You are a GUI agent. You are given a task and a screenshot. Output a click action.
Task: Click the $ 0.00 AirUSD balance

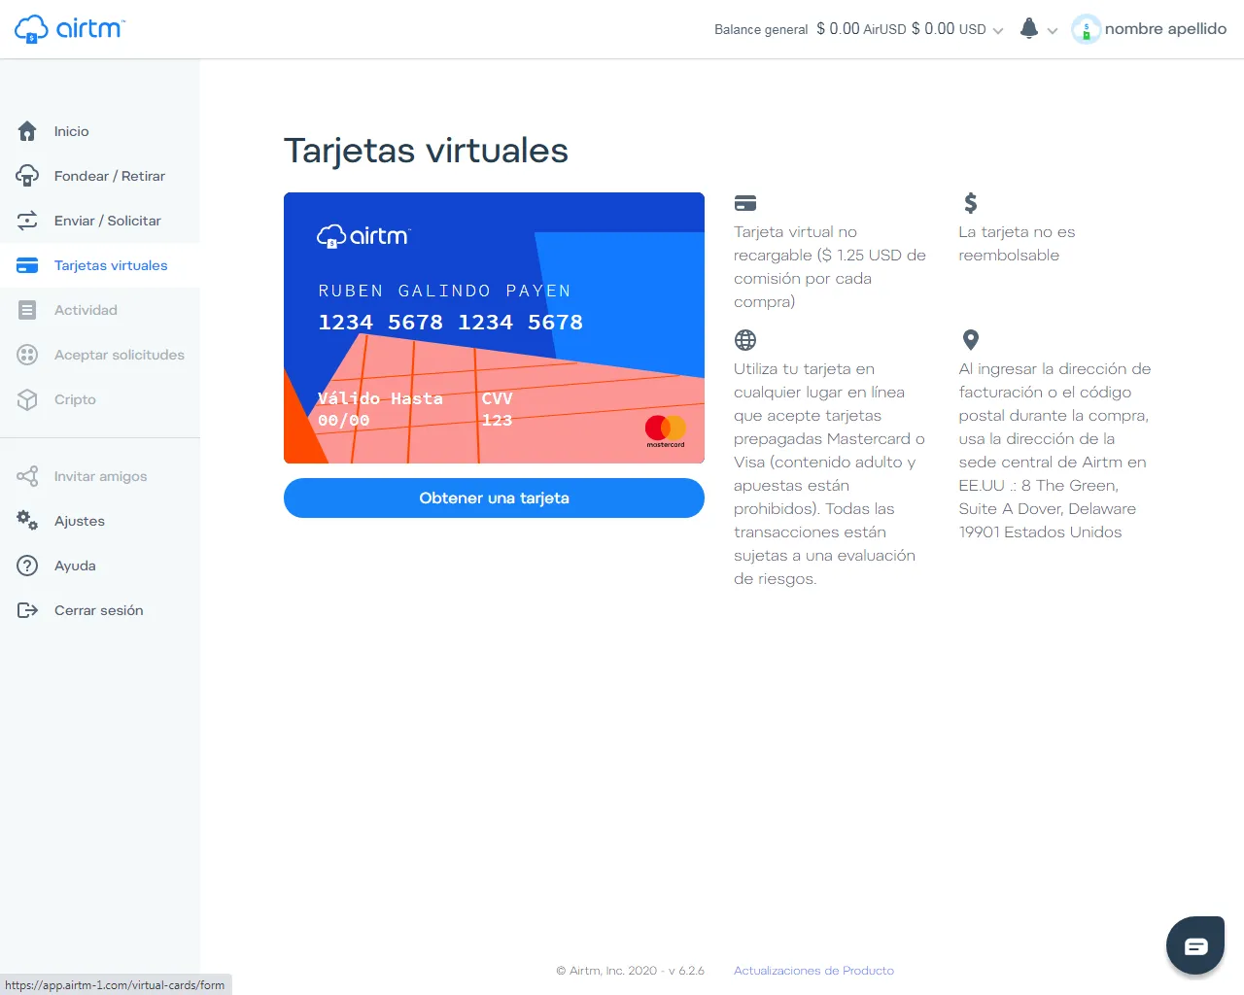861,29
